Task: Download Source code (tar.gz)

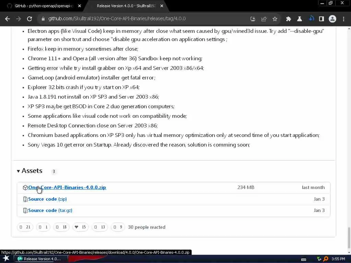Action: (50, 211)
